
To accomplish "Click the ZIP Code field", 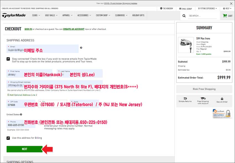I will pyautogui.click(x=21, y=104).
